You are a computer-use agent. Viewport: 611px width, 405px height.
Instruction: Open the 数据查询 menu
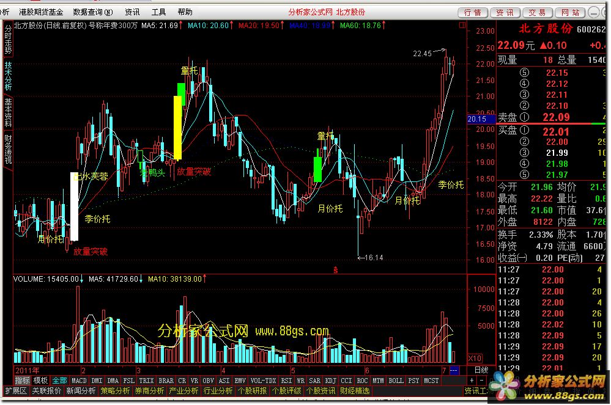93,12
